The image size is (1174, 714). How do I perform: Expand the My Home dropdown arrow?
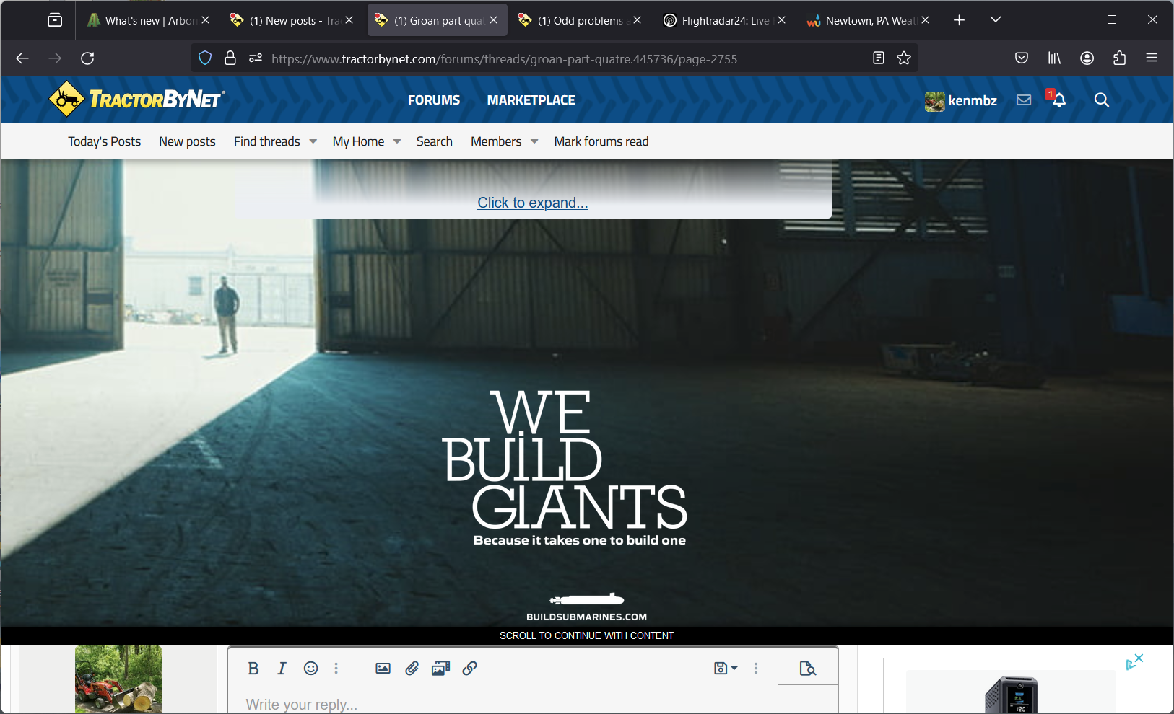(x=397, y=142)
